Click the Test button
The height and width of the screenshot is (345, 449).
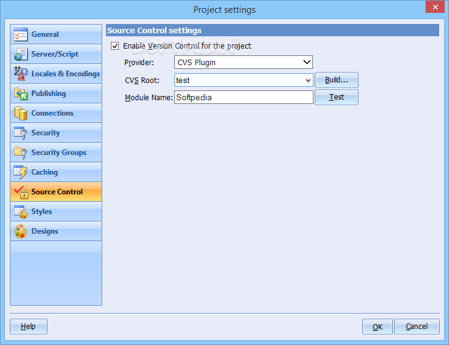click(336, 97)
